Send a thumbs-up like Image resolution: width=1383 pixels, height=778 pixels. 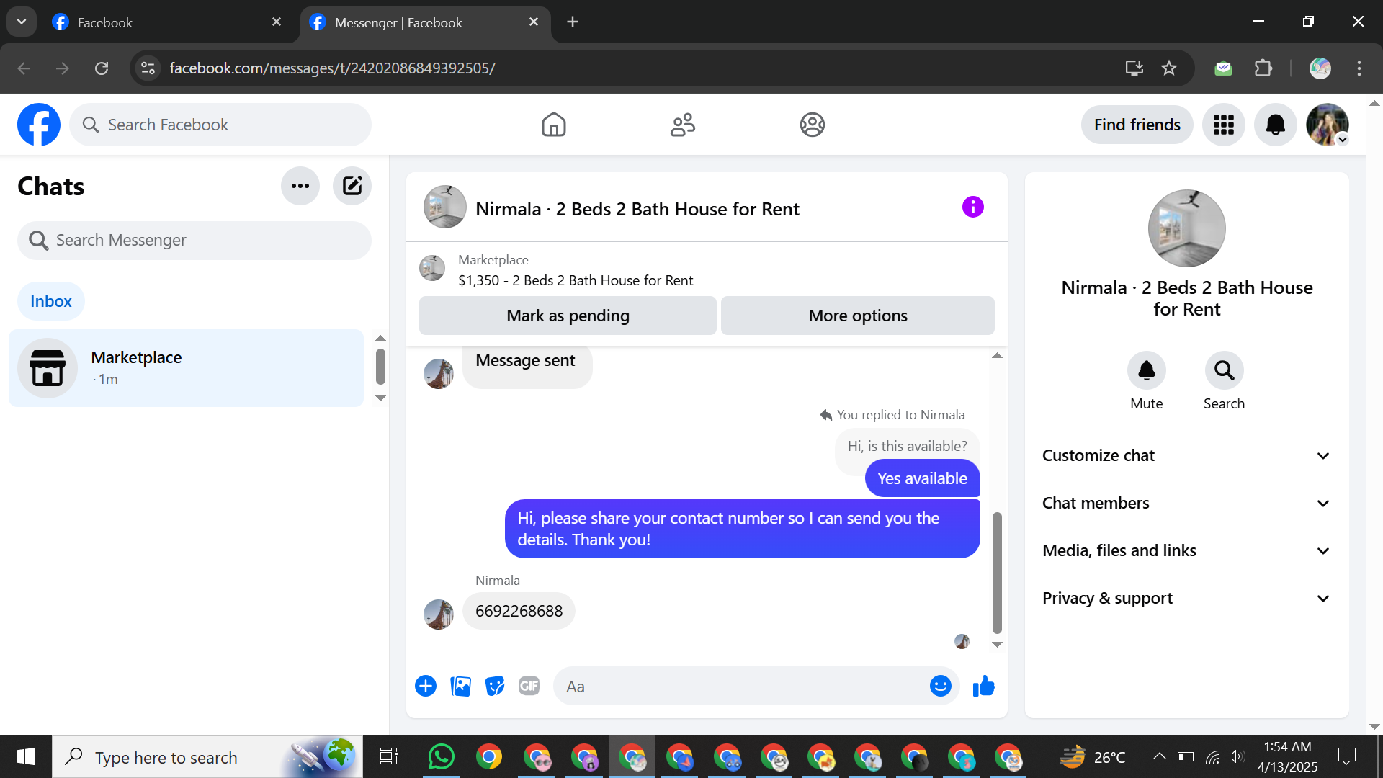click(x=983, y=686)
